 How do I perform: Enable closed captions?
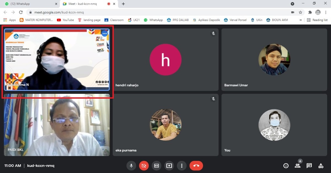(156, 166)
